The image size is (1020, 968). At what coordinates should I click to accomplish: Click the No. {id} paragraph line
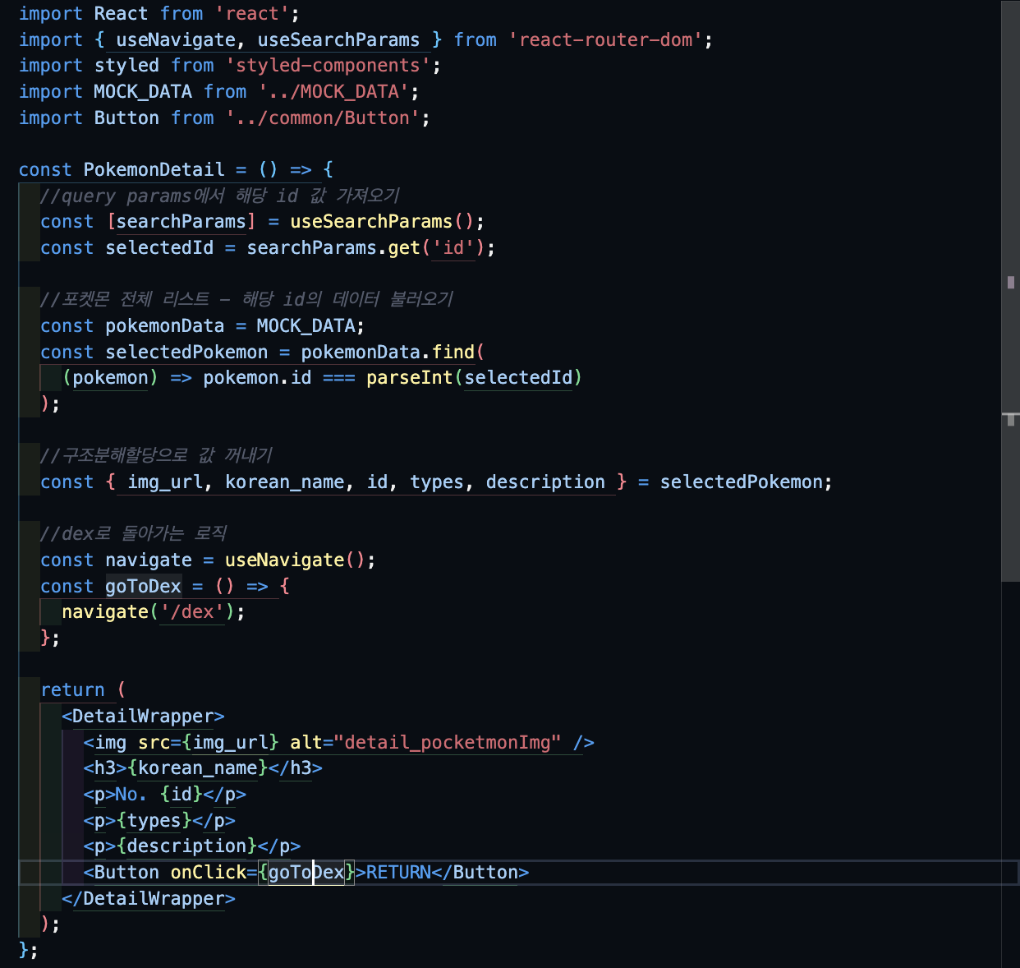[x=164, y=795]
